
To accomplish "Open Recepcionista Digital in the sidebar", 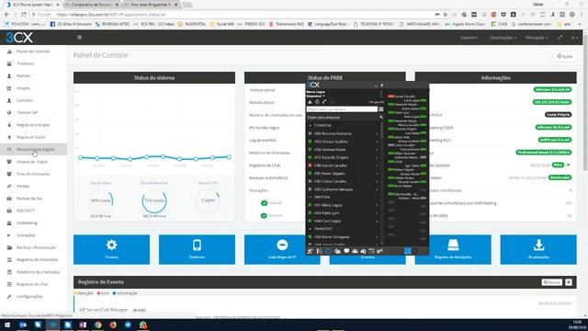I will (x=35, y=149).
